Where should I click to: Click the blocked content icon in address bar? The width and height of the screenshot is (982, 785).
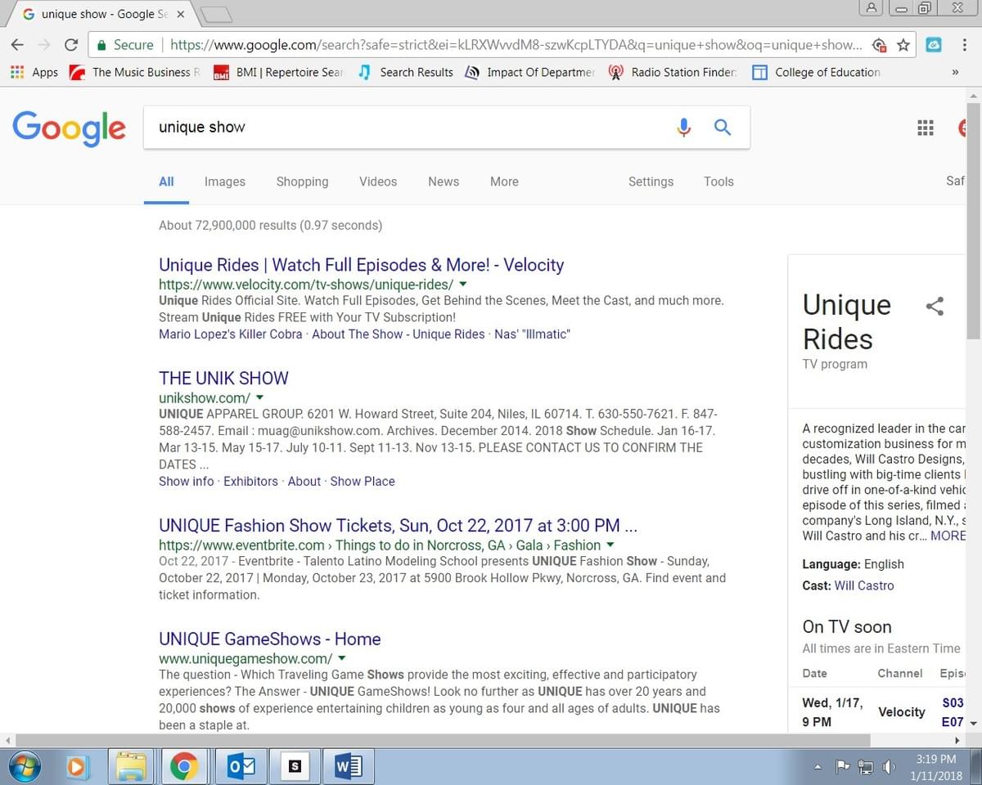click(880, 45)
